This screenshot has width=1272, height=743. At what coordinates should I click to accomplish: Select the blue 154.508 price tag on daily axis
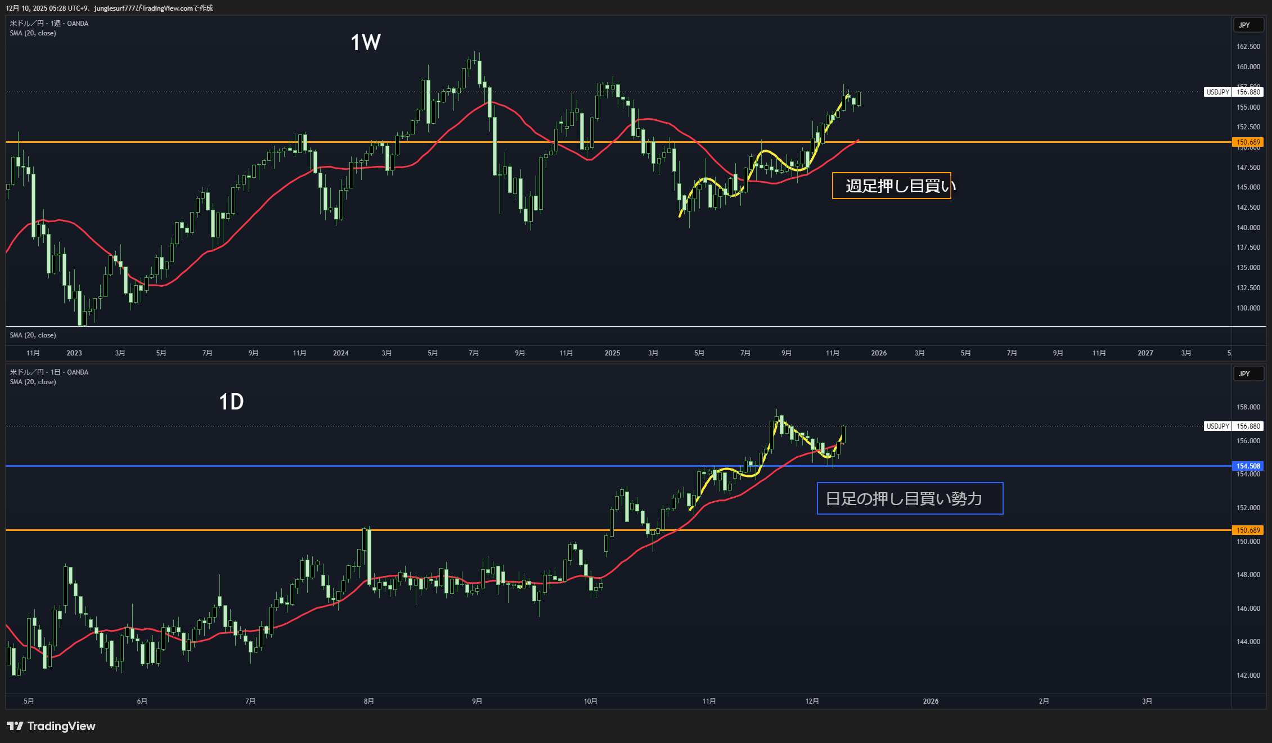point(1247,466)
